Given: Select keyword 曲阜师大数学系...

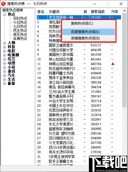Looking at the screenshot, I should pos(63,115).
